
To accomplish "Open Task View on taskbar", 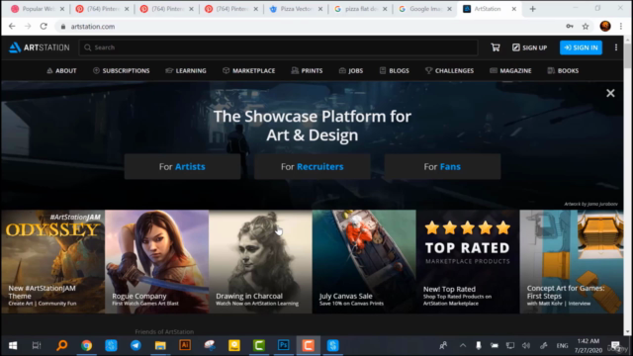I will (37, 345).
